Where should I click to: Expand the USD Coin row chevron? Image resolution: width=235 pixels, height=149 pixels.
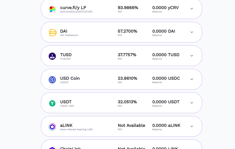click(192, 79)
